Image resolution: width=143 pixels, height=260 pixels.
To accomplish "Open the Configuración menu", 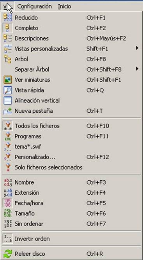I will pos(35,6).
